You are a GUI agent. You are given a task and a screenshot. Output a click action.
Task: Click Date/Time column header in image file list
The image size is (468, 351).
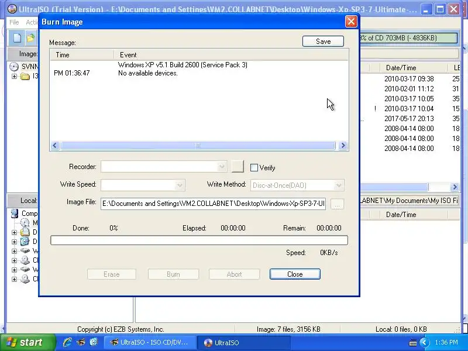coord(413,68)
